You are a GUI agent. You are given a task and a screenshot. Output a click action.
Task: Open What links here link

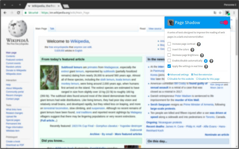pyautogui.click(x=14, y=110)
